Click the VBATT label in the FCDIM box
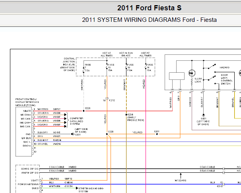 tap(27, 111)
